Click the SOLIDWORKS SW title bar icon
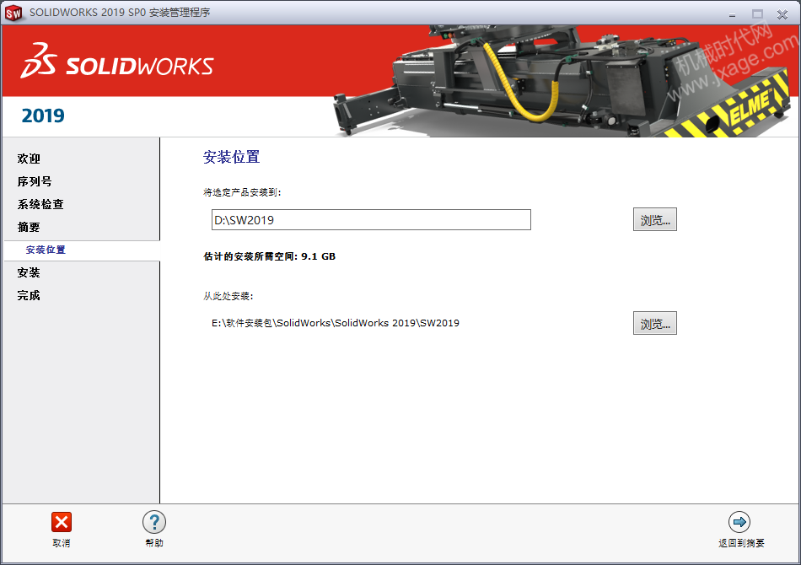801x565 pixels. 13,13
